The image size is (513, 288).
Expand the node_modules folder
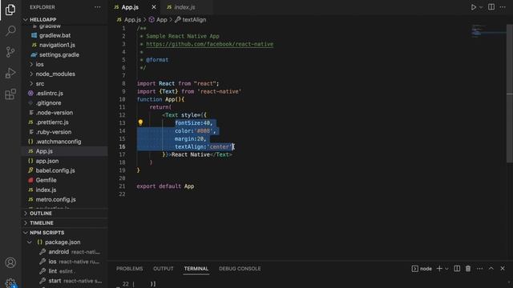coord(65,74)
